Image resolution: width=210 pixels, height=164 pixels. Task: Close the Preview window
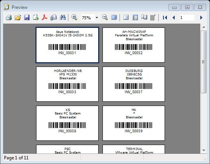200,7
